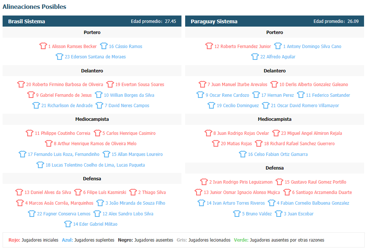Click blue jersey icon beside Ederson Santana de Moraes
The height and width of the screenshot is (249, 367).
(60, 57)
